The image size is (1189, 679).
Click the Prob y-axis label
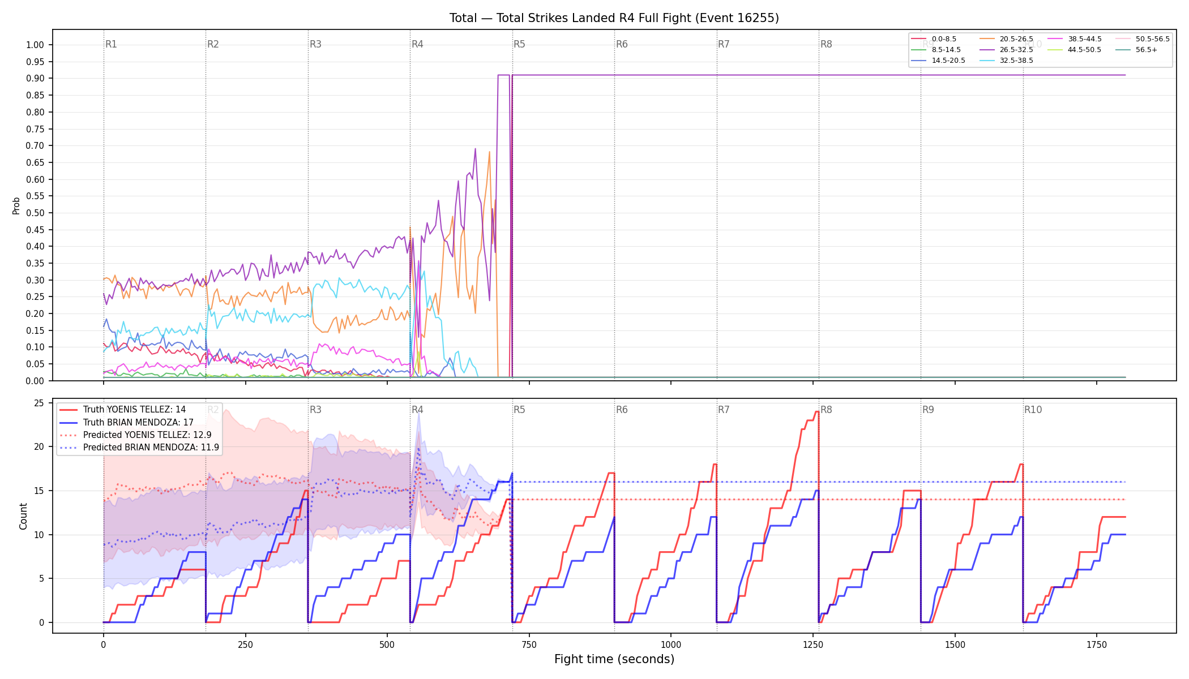(x=16, y=206)
